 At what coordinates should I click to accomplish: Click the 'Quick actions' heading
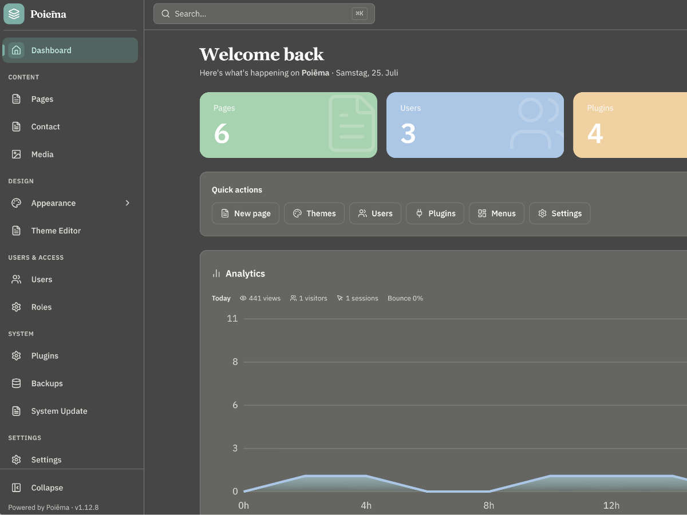click(237, 190)
